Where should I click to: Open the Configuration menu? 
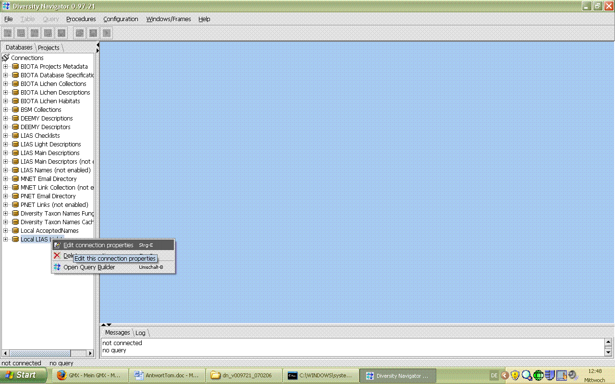tap(121, 19)
